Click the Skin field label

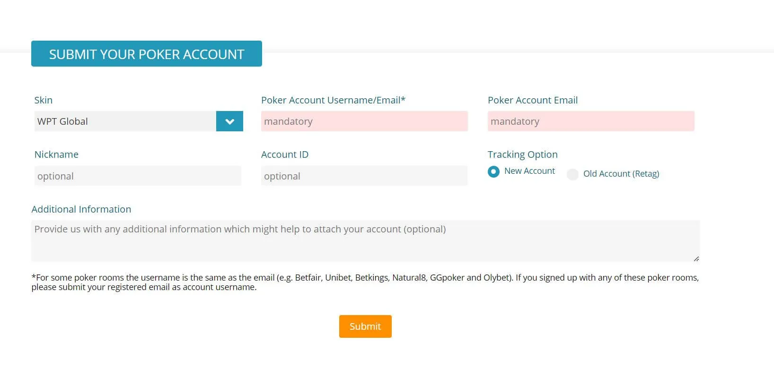pyautogui.click(x=44, y=100)
